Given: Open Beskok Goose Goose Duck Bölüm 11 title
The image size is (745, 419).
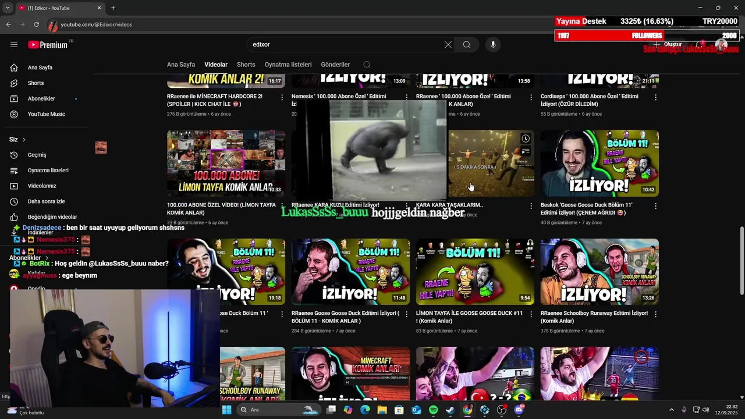Looking at the screenshot, I should coord(587,208).
